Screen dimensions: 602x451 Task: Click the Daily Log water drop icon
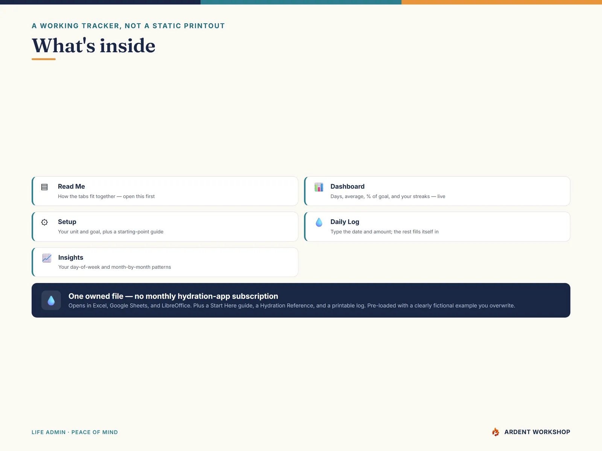[319, 222]
